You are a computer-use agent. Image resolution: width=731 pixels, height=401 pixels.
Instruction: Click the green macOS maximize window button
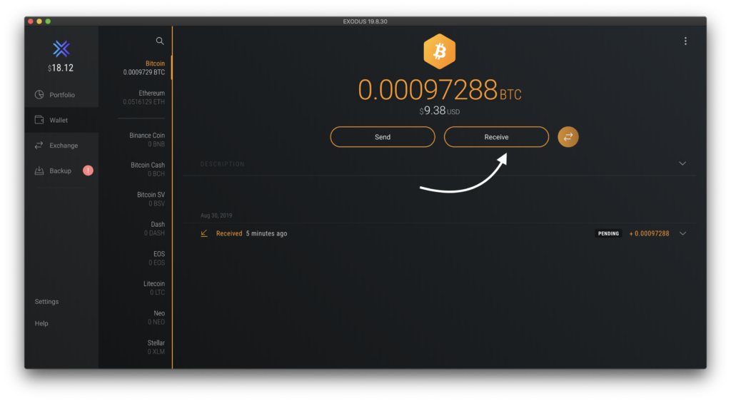(x=48, y=21)
